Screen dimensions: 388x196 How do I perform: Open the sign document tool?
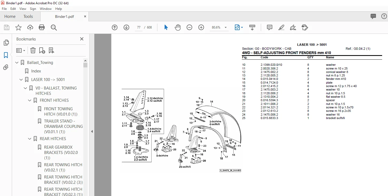293,27
